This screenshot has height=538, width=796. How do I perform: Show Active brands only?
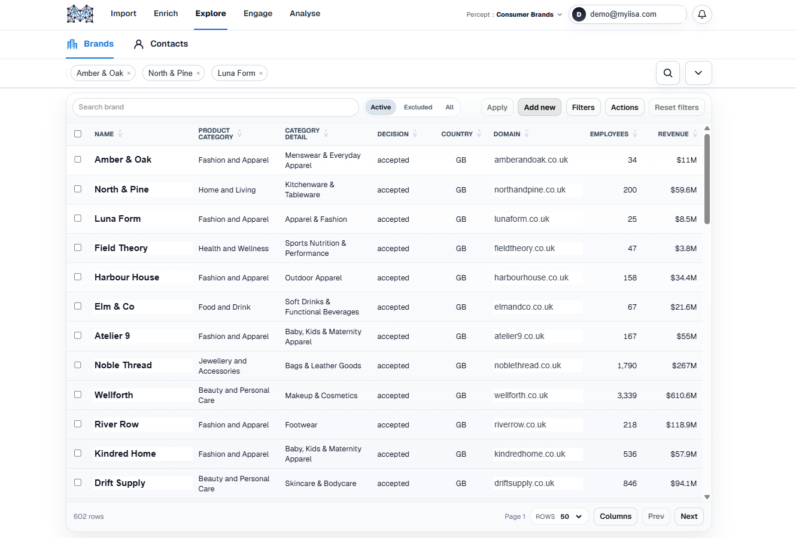click(x=381, y=108)
